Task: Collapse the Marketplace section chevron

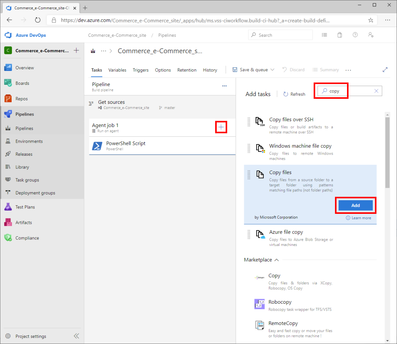Action: 276,260
